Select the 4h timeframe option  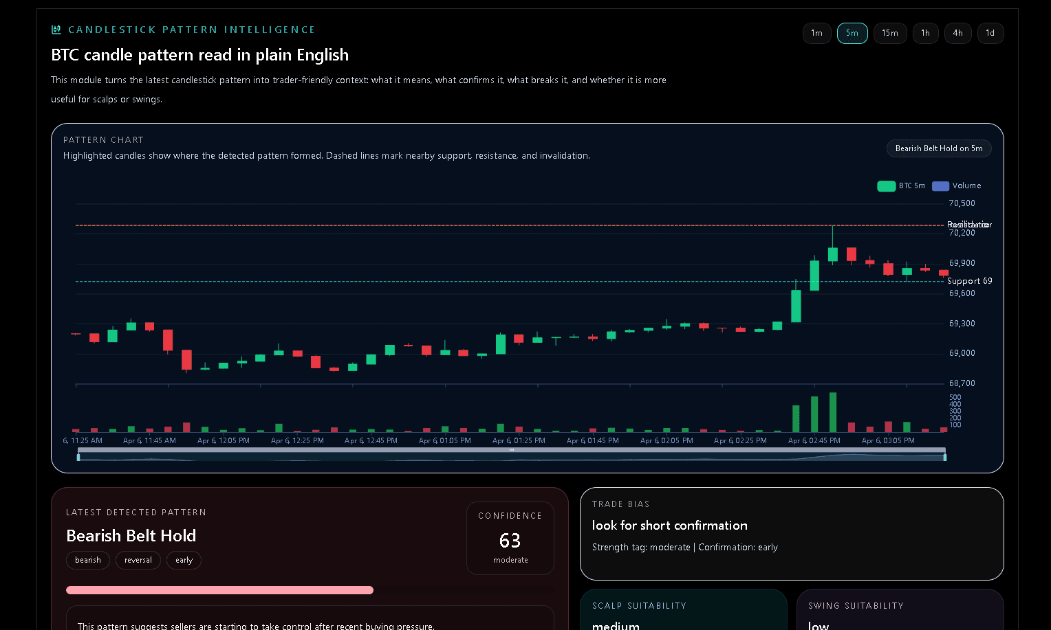[x=957, y=33]
